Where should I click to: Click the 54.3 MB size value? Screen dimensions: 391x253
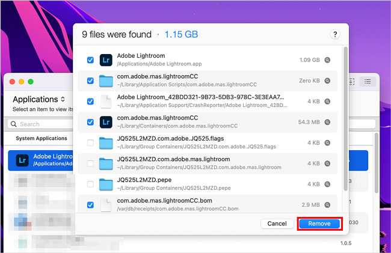309,122
